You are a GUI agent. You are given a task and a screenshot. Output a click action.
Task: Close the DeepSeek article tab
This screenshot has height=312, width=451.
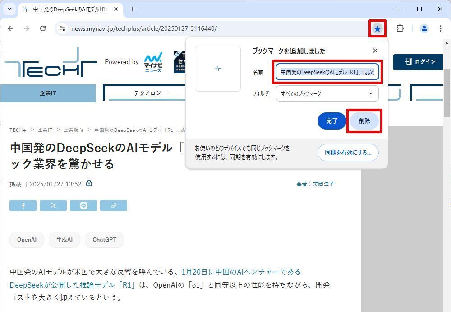(116, 9)
